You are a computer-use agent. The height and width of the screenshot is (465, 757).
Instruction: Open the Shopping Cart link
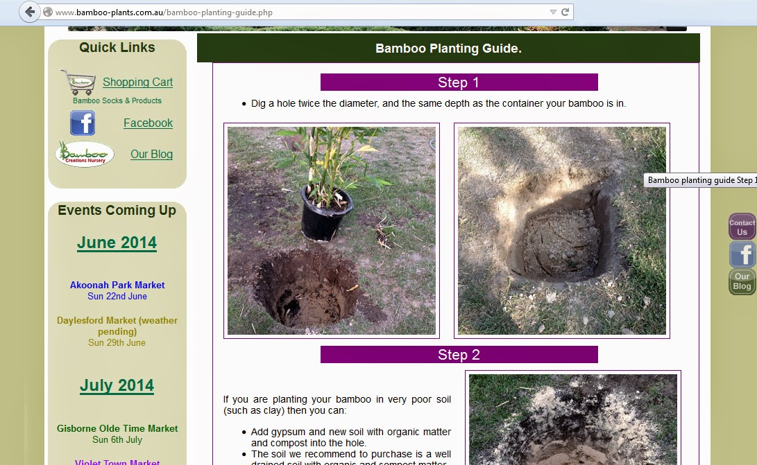pos(137,82)
